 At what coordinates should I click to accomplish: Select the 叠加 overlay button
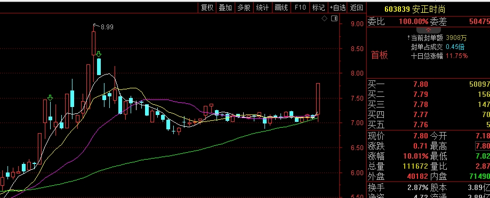pyautogui.click(x=226, y=8)
